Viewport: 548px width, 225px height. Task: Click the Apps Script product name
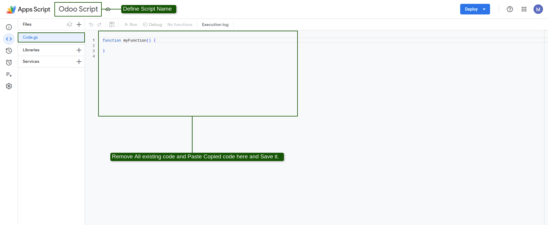tap(34, 9)
